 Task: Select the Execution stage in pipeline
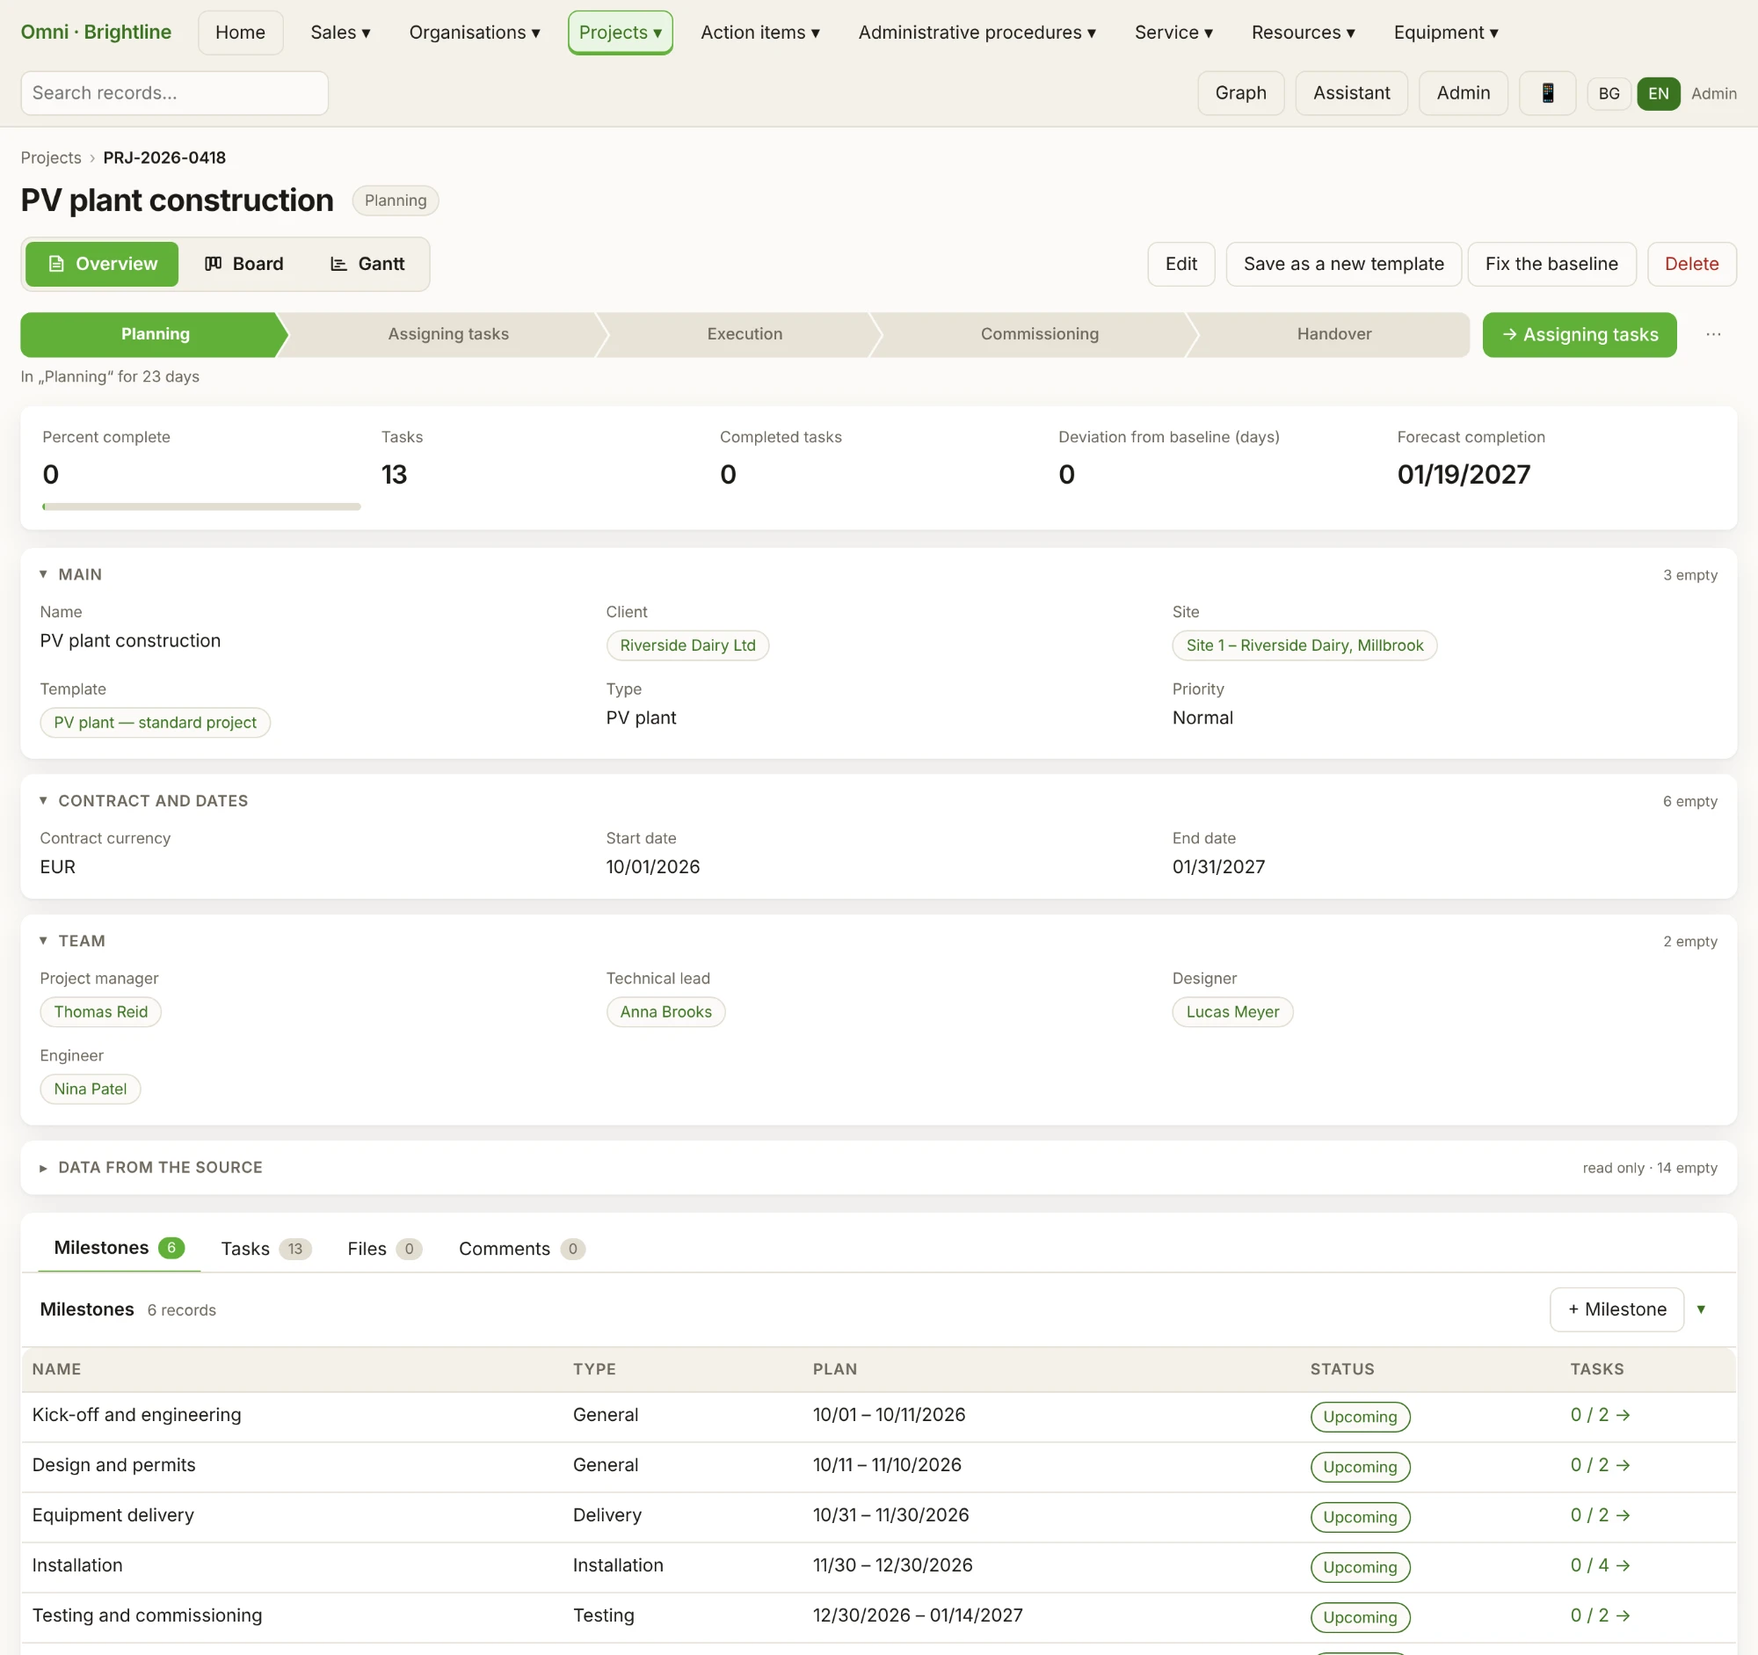click(x=745, y=334)
